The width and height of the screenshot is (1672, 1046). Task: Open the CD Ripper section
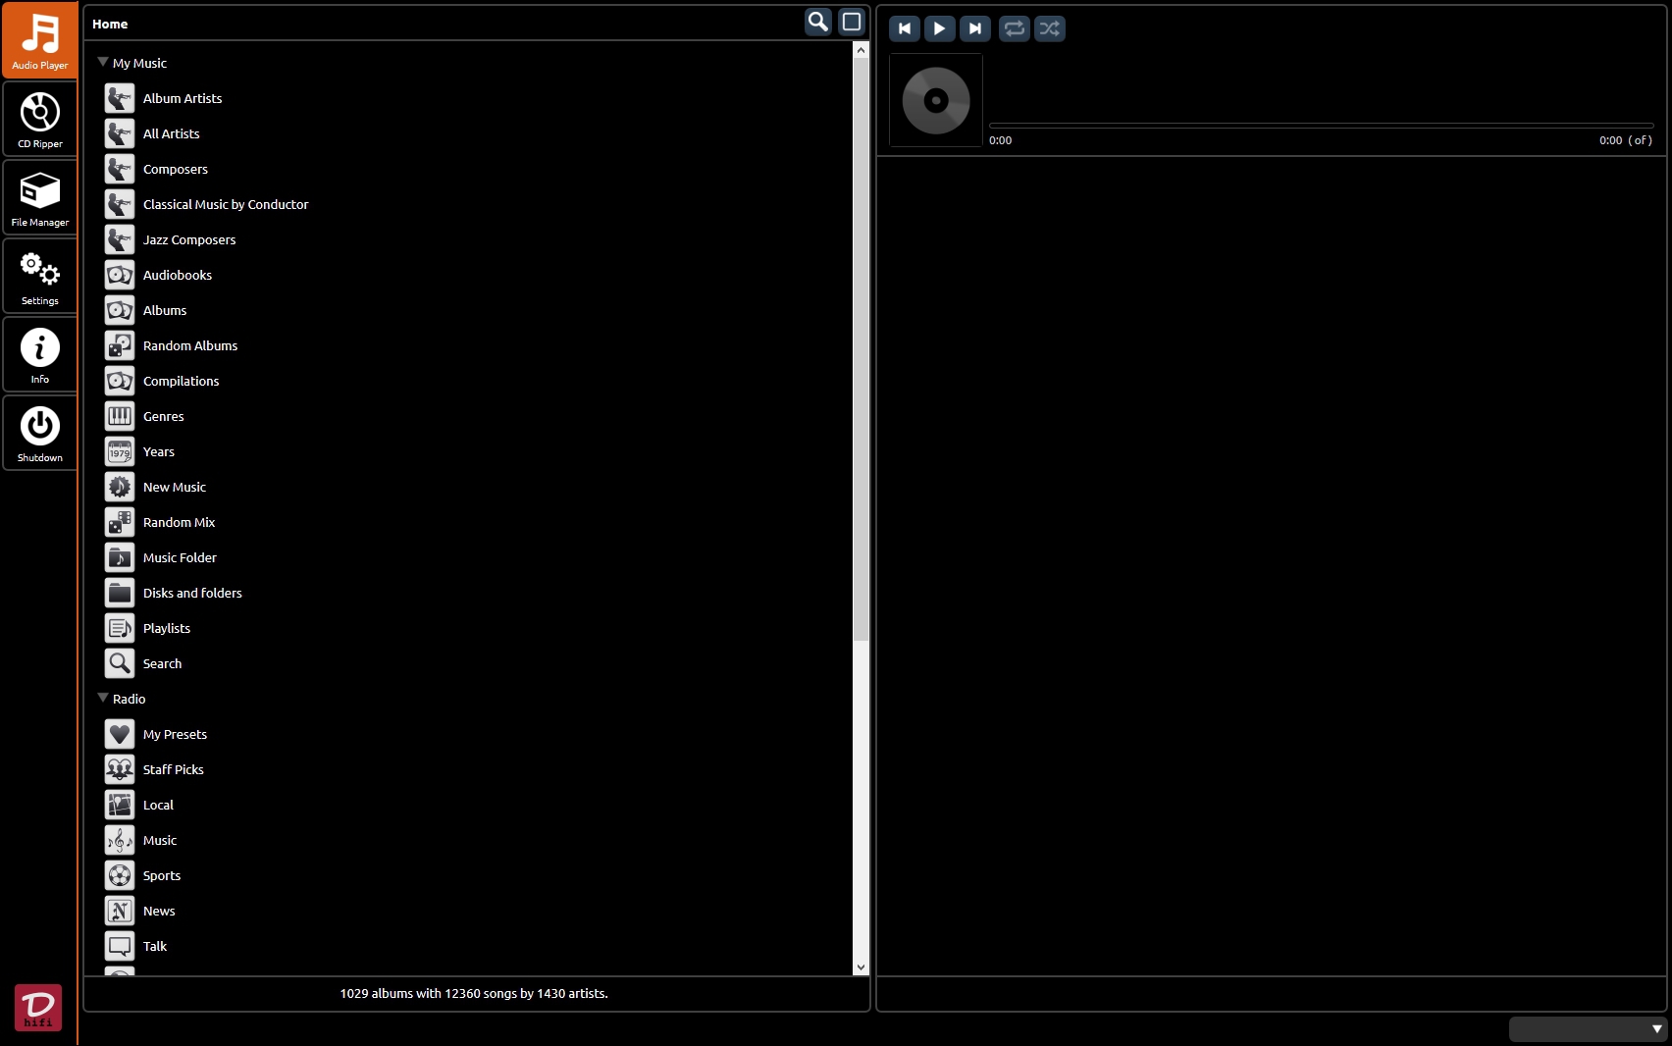click(40, 119)
